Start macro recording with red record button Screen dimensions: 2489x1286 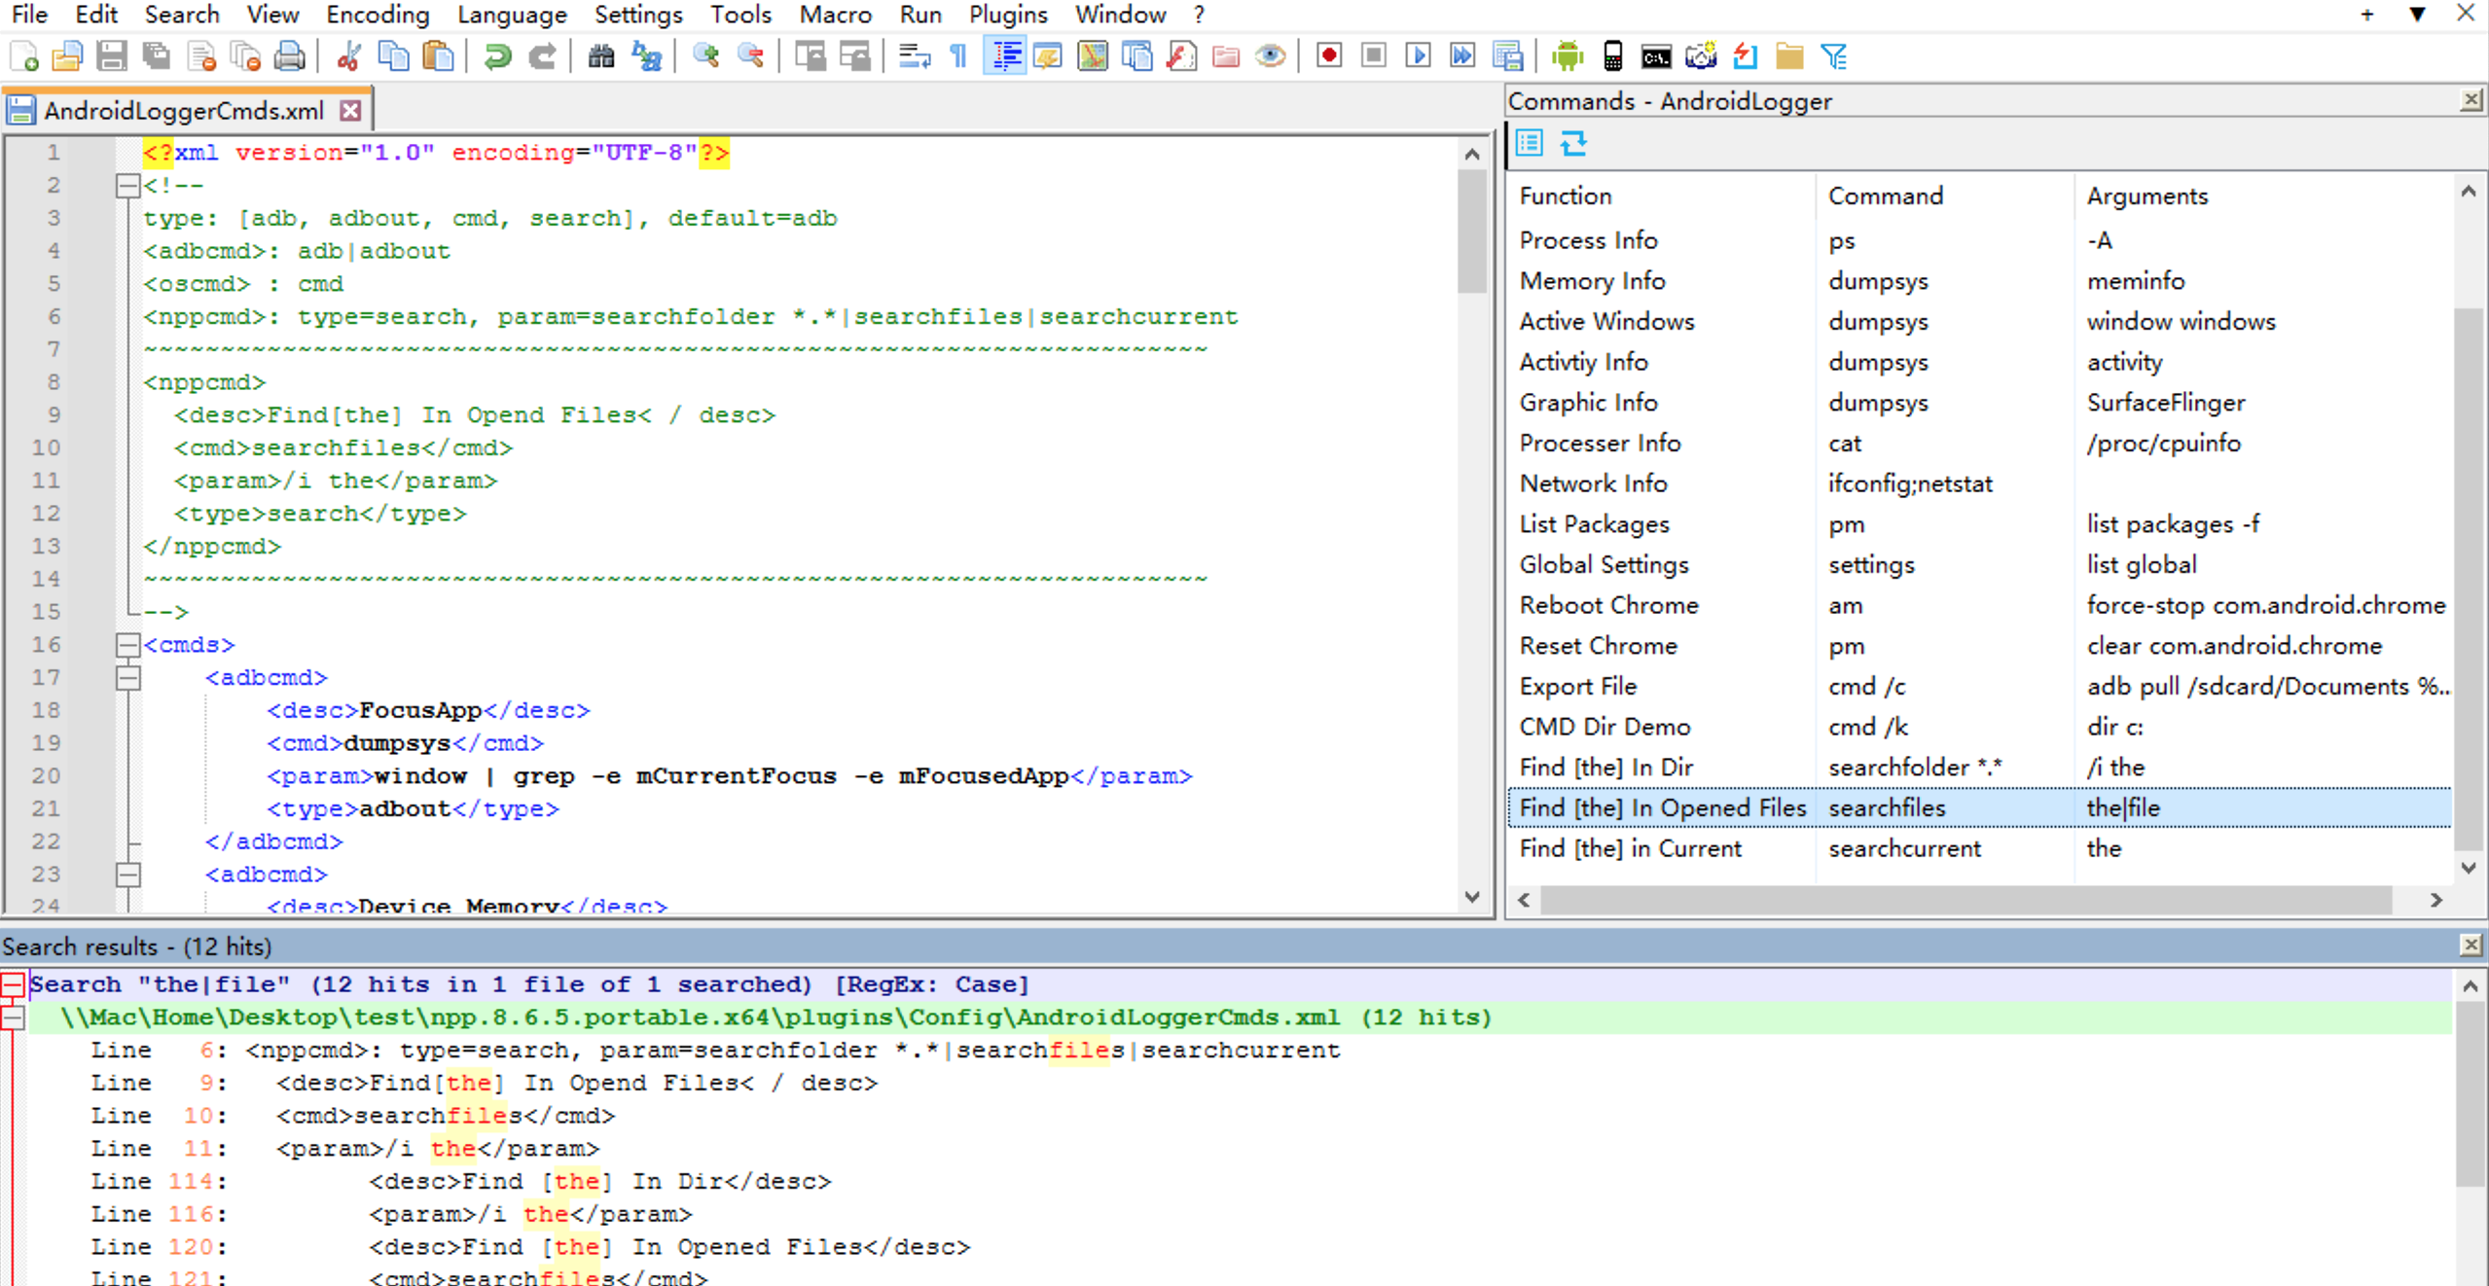(1328, 56)
